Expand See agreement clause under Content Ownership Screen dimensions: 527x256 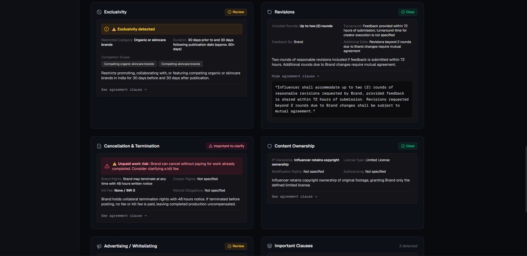[x=295, y=196]
